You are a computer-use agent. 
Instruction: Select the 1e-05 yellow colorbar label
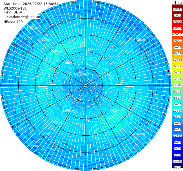177,66
